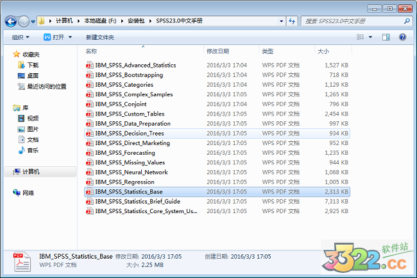Image resolution: width=417 pixels, height=278 pixels.
Task: Open Help with question mark icon
Action: click(402, 37)
